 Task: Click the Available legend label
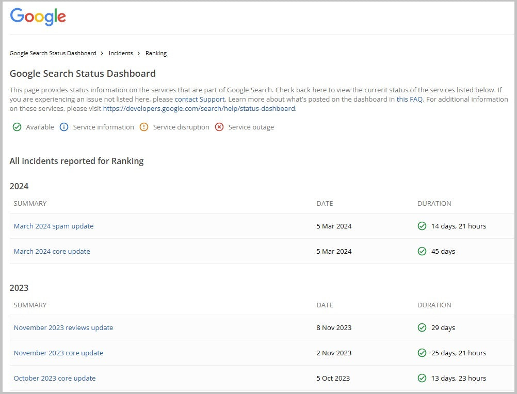tap(40, 127)
